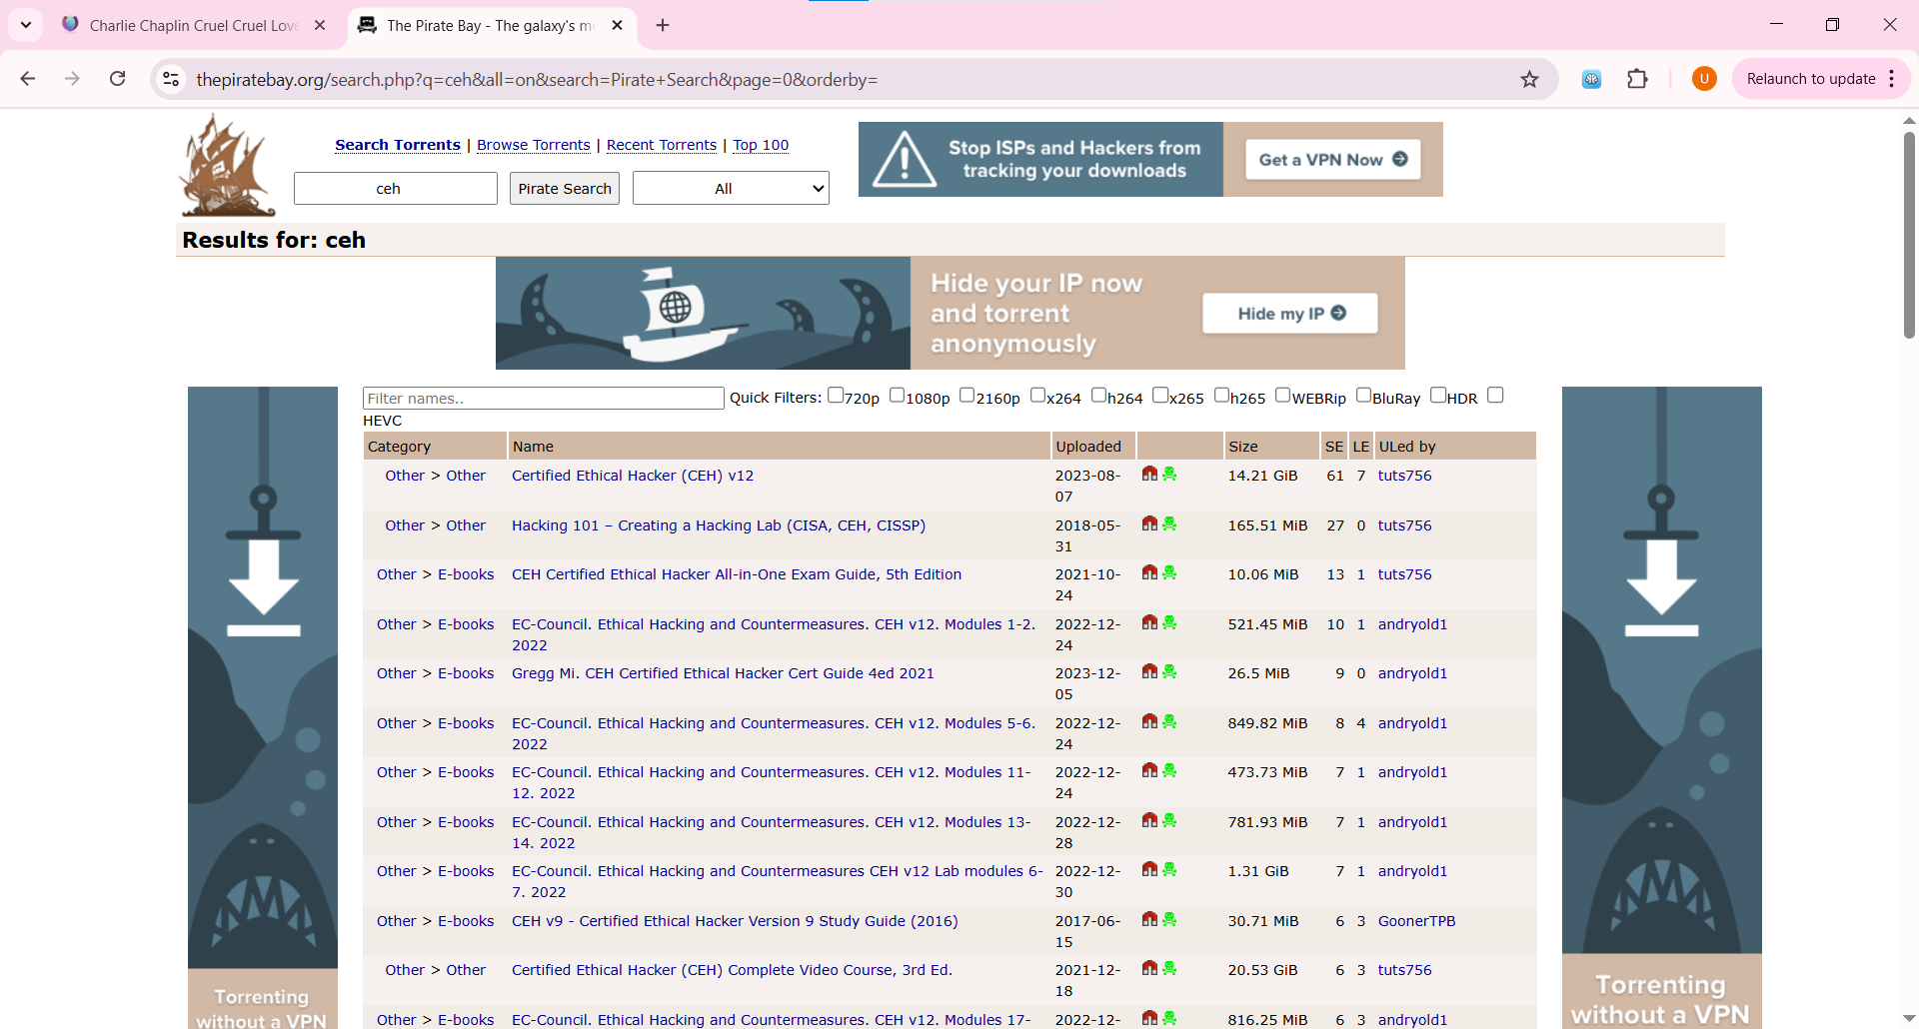Open Certified Ethical Hacker (CEH) v12 torrent

point(633,476)
